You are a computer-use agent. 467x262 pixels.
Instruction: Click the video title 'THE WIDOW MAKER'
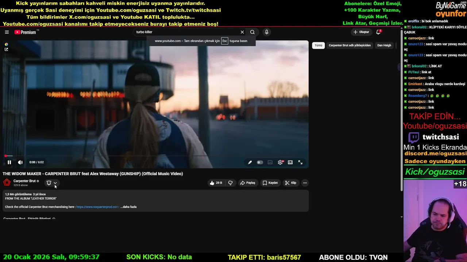pos(93,174)
